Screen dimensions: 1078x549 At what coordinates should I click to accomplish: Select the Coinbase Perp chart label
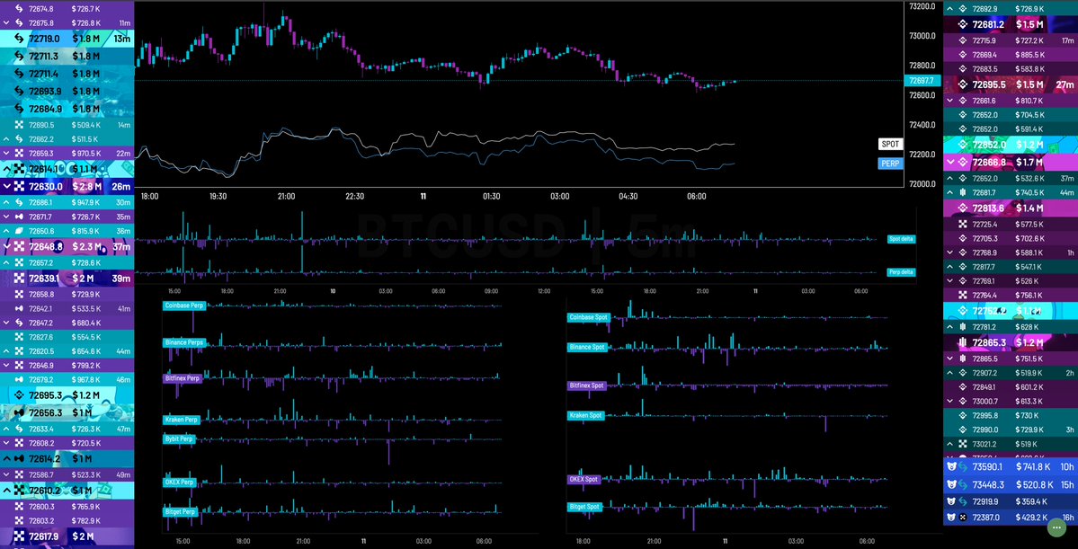[x=184, y=305]
